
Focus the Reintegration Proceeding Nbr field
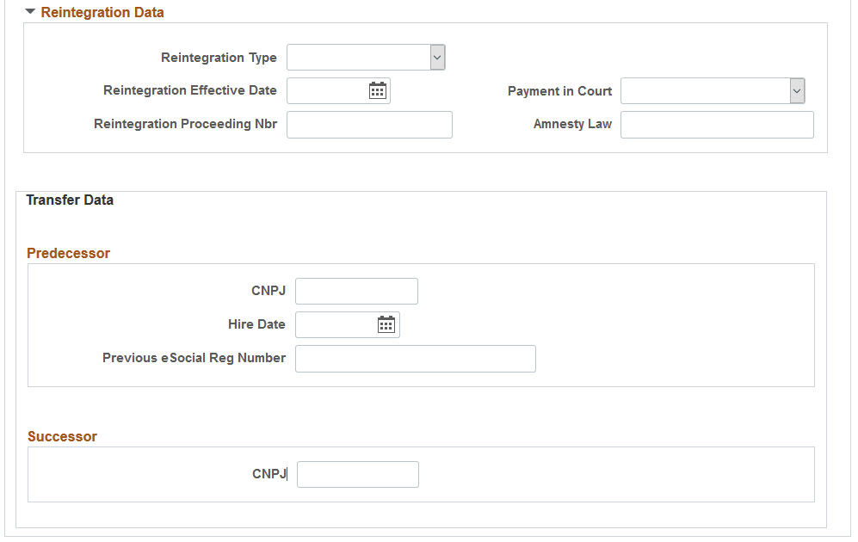pyautogui.click(x=369, y=125)
